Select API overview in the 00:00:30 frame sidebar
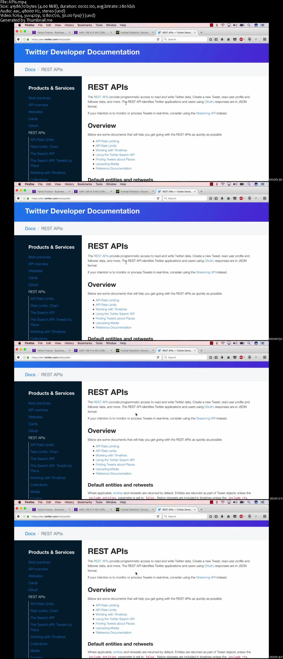The image size is (283, 659). pyautogui.click(x=38, y=105)
